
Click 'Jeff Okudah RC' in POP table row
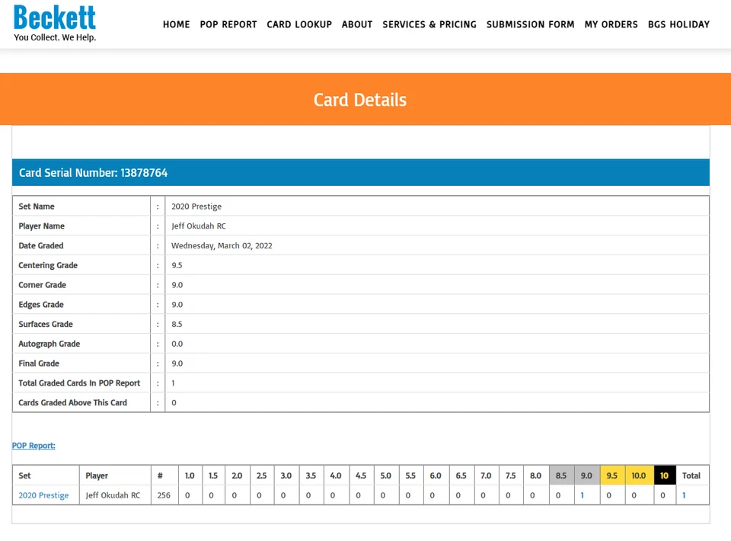click(x=113, y=495)
